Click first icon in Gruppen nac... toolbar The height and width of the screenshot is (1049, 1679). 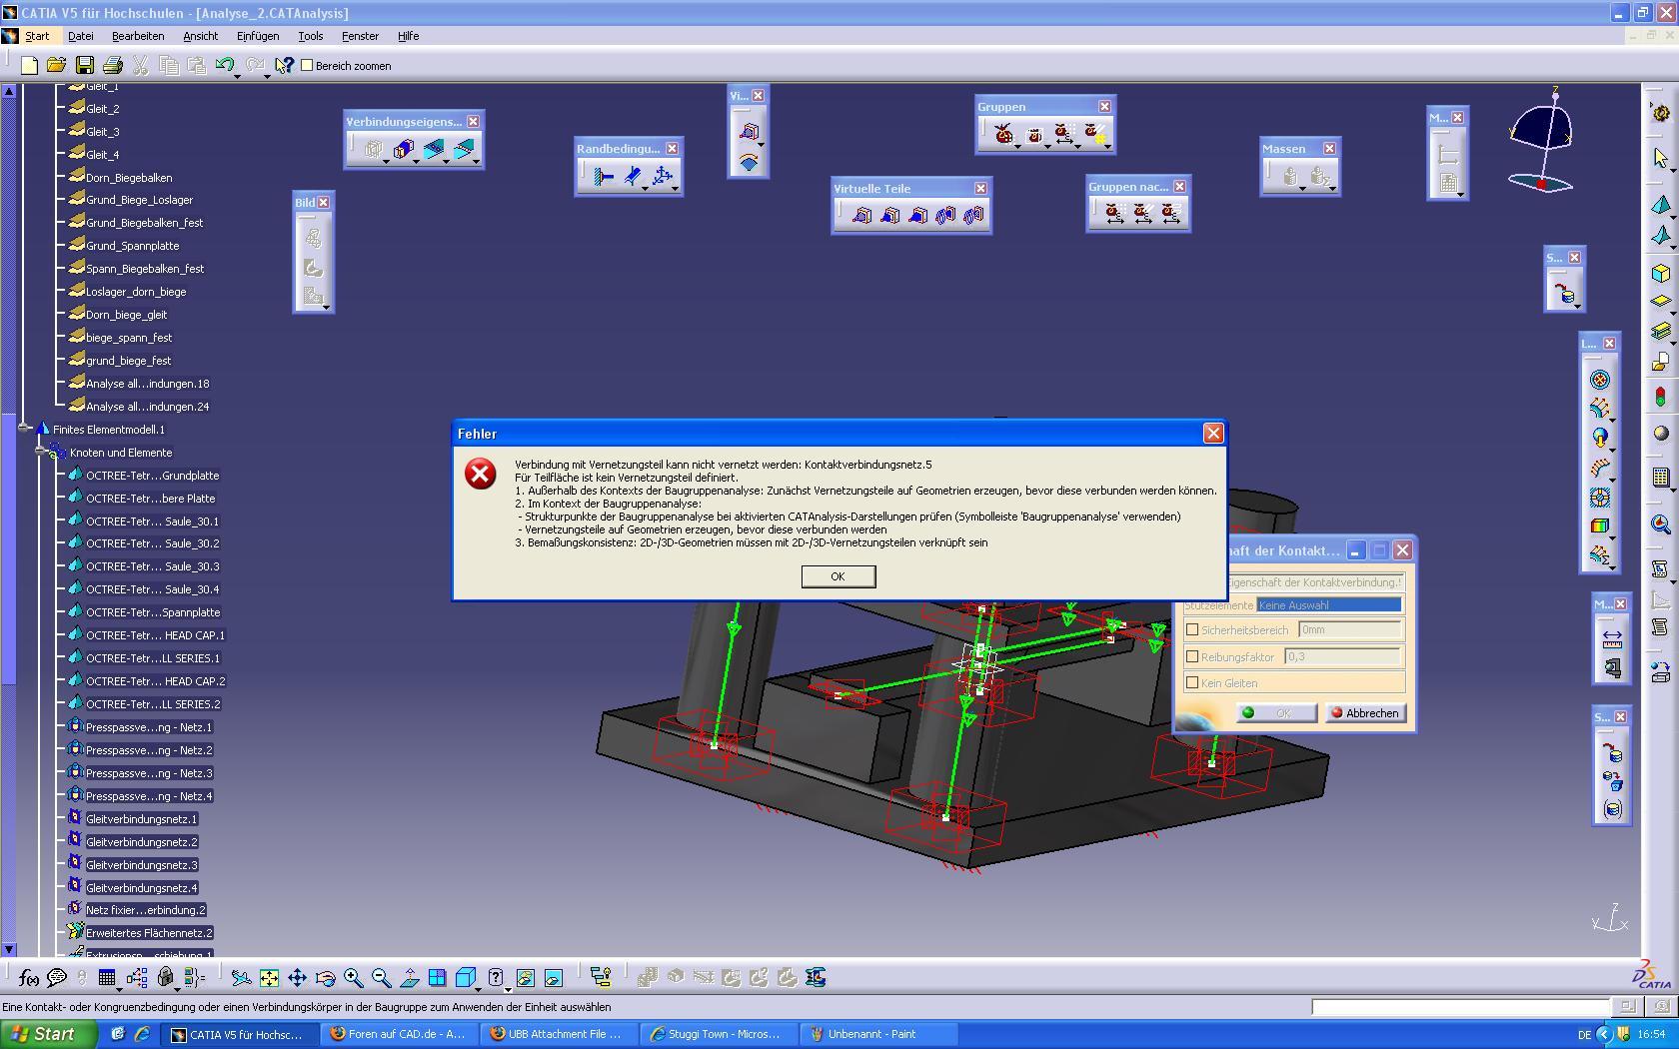[1114, 213]
